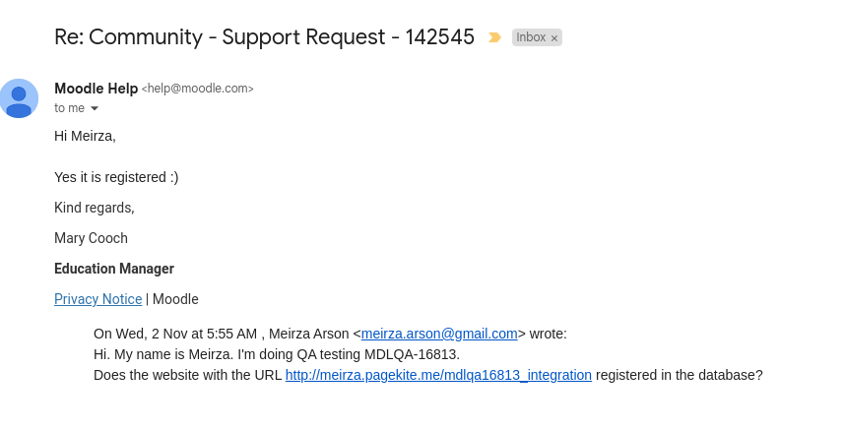Click the quoted 'QA testing MDLQA-16813' line
The height and width of the screenshot is (430, 844).
click(x=277, y=354)
